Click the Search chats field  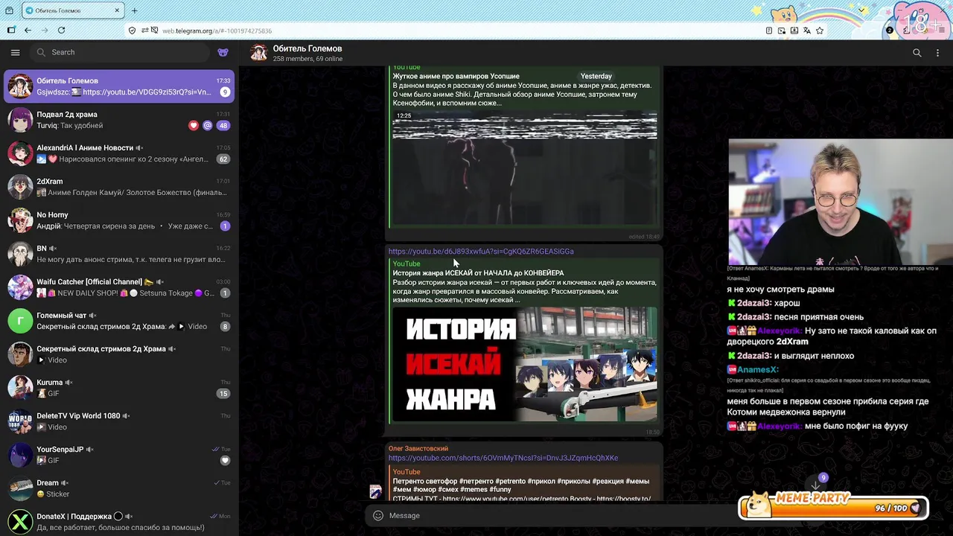(x=119, y=52)
